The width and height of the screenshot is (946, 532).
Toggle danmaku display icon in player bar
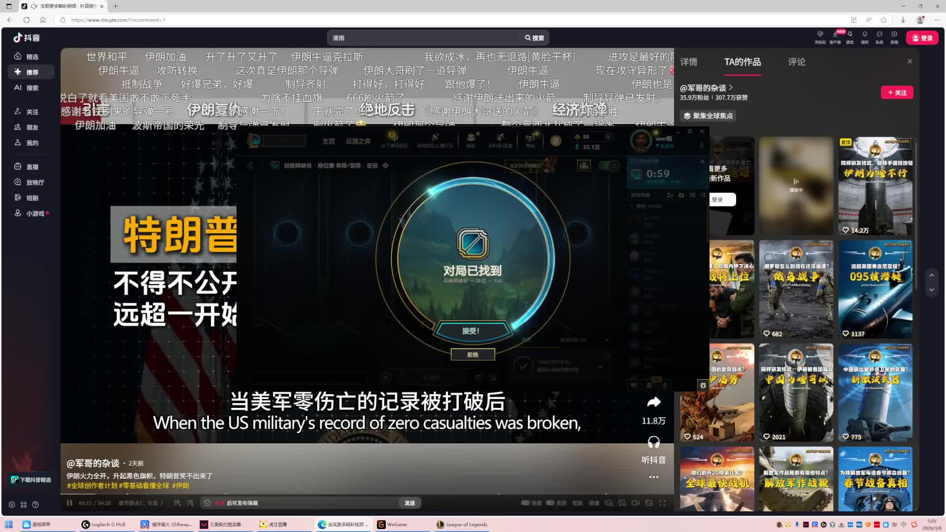[177, 503]
